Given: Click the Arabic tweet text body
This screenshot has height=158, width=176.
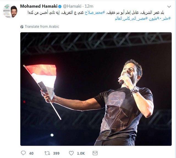Looking at the screenshot, I should click(96, 13).
